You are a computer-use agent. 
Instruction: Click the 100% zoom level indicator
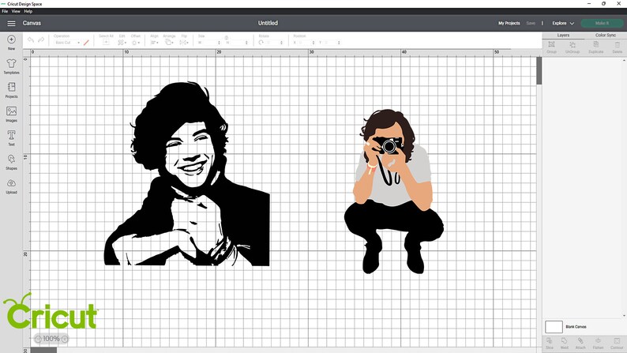pyautogui.click(x=51, y=339)
